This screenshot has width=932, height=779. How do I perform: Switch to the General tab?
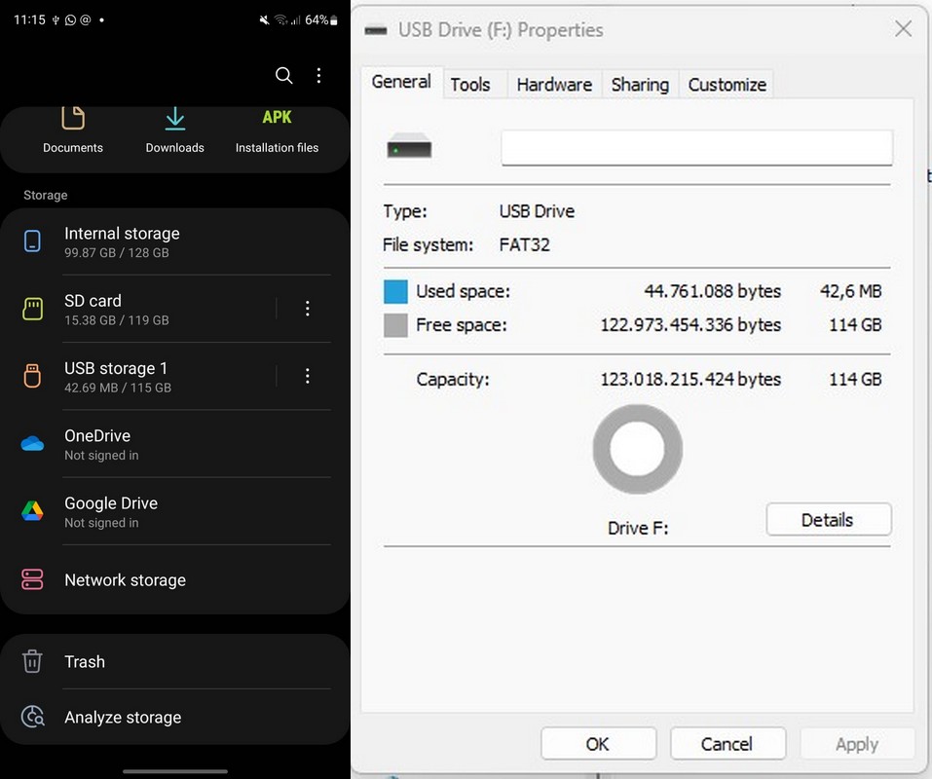[x=401, y=82]
